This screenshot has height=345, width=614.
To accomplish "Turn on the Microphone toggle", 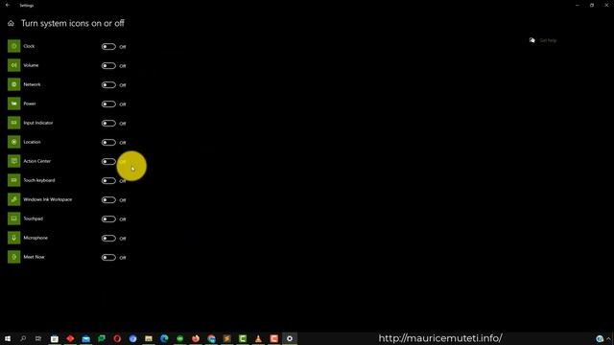I will pyautogui.click(x=108, y=239).
